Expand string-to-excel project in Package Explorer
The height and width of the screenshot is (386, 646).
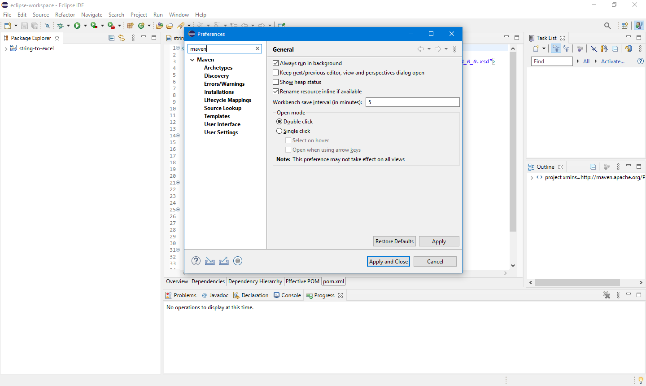(5, 48)
